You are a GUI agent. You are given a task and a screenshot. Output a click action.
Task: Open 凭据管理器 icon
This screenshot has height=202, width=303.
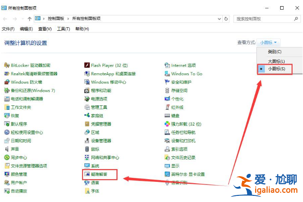tap(87, 124)
